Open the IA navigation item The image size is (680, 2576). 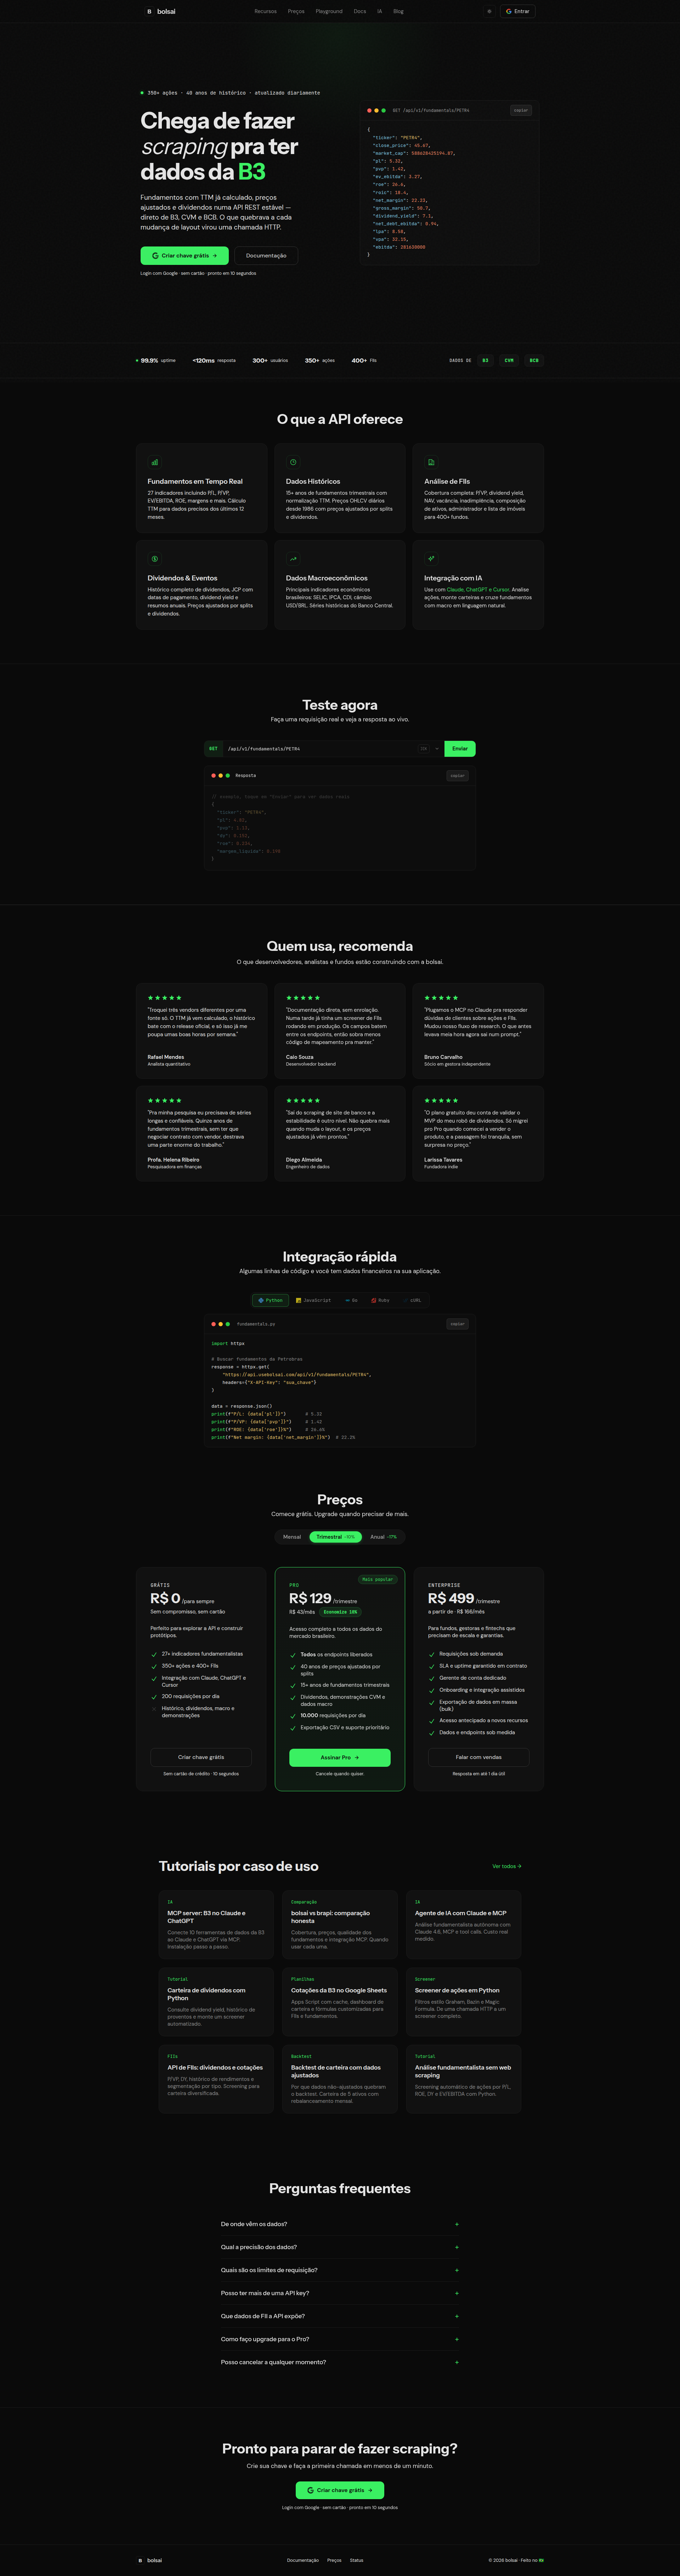click(380, 11)
